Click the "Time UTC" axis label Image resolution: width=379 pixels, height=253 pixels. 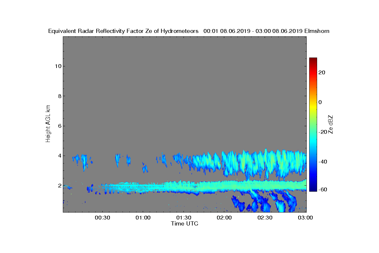coord(185,224)
